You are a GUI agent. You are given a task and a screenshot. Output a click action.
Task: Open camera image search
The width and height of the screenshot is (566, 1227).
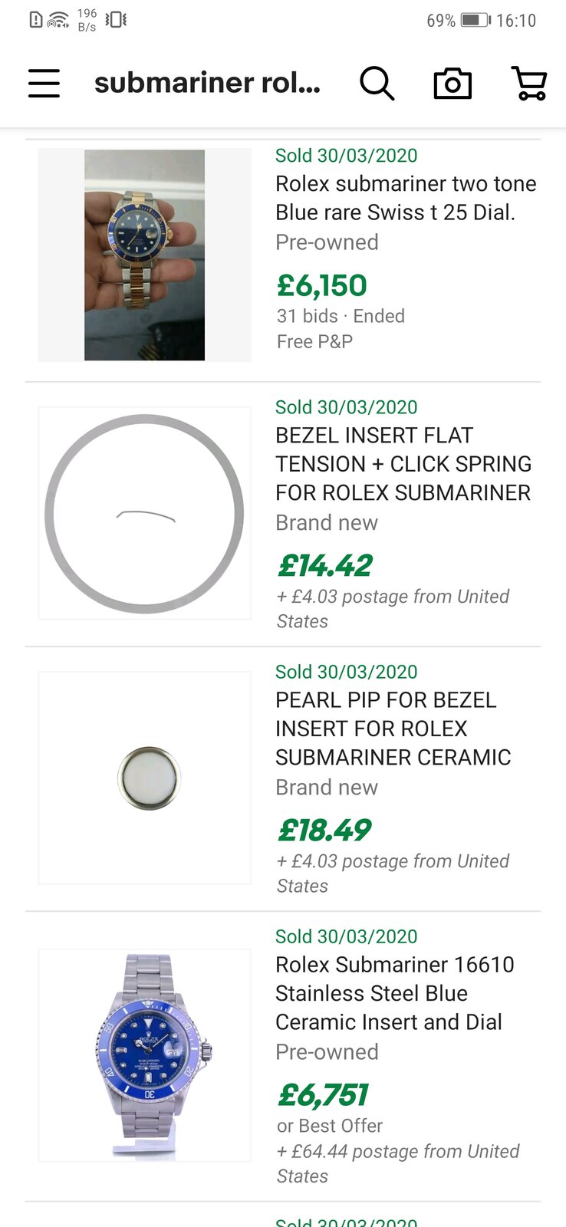tap(452, 83)
